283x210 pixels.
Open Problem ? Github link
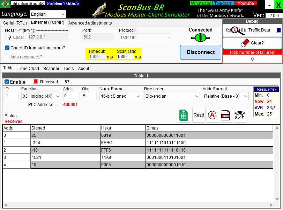[63, 3]
